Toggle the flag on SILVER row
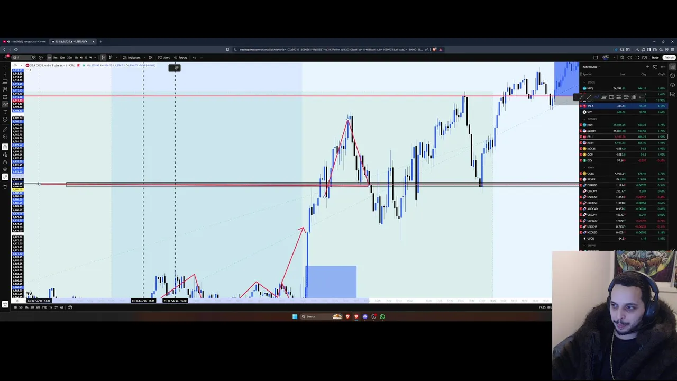The height and width of the screenshot is (381, 677). (581, 179)
